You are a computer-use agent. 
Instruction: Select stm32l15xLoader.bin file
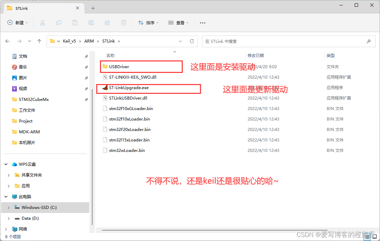tap(129, 140)
